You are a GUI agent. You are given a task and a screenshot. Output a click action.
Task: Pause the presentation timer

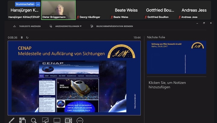pos(22,37)
